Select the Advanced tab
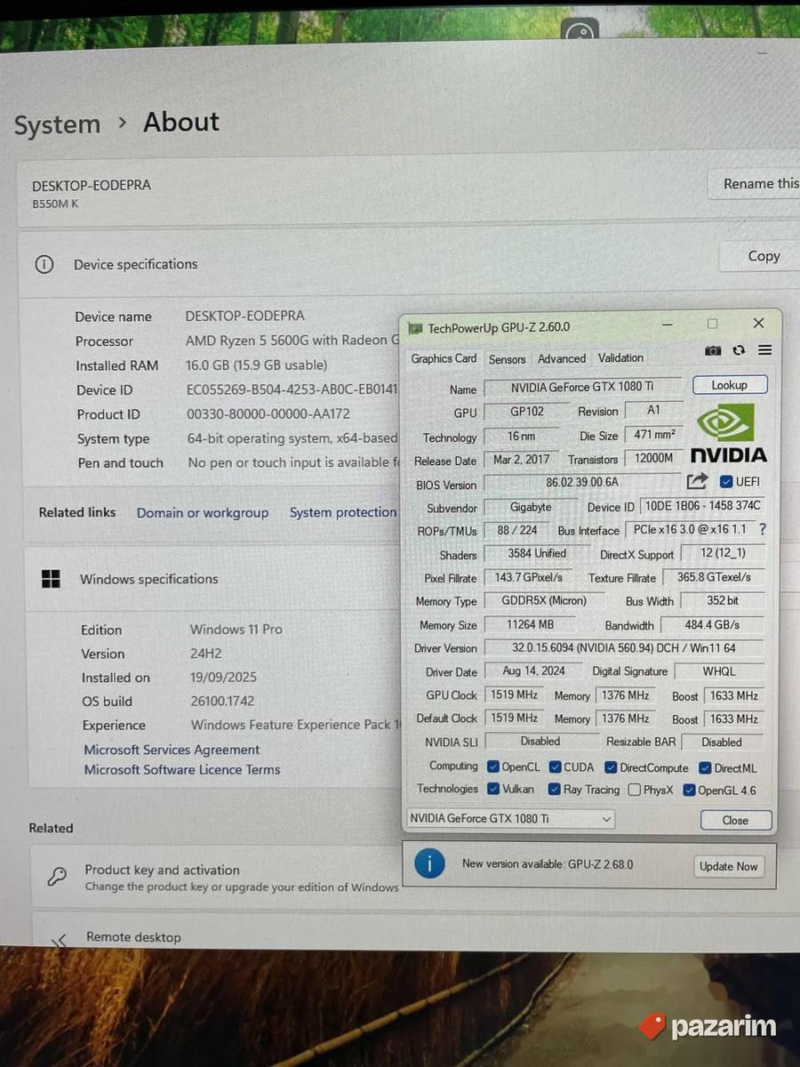 (562, 358)
